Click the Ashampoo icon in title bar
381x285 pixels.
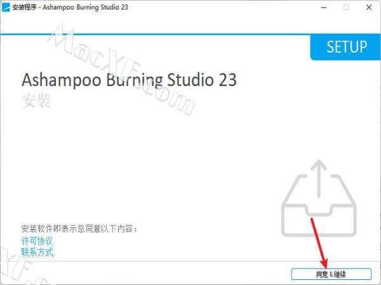pos(6,7)
